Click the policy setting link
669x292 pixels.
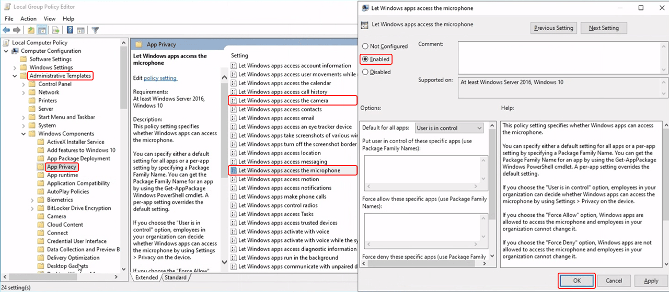point(160,78)
